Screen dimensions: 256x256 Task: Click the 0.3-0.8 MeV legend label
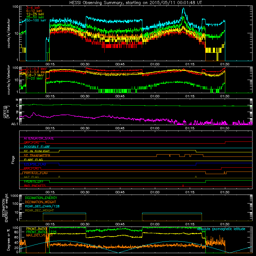[36, 72]
